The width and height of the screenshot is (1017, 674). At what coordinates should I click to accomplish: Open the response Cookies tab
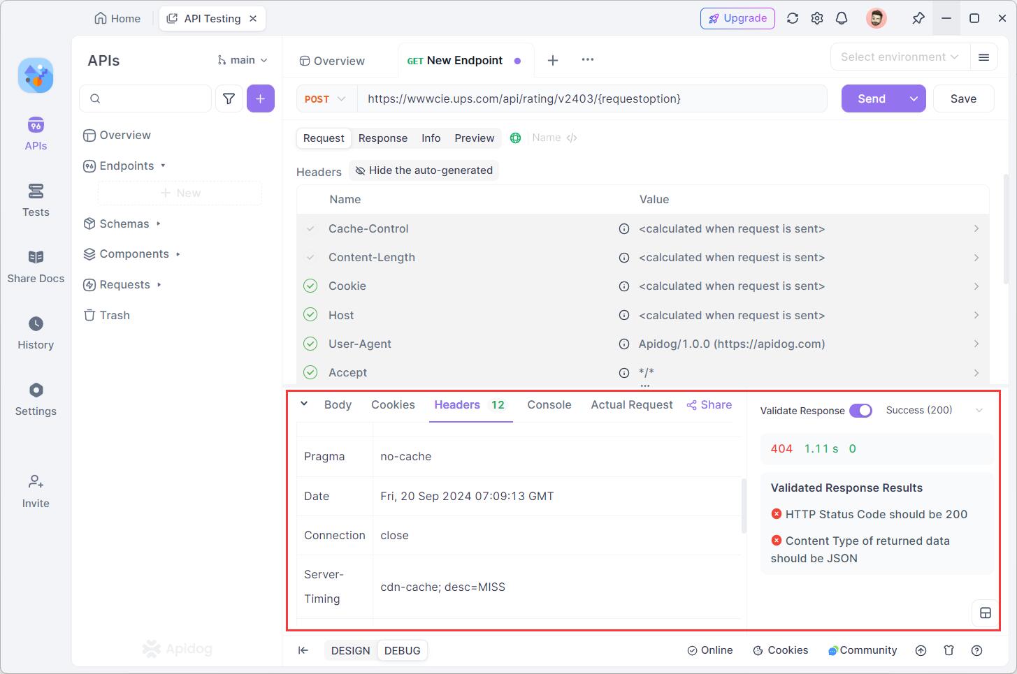tap(393, 405)
